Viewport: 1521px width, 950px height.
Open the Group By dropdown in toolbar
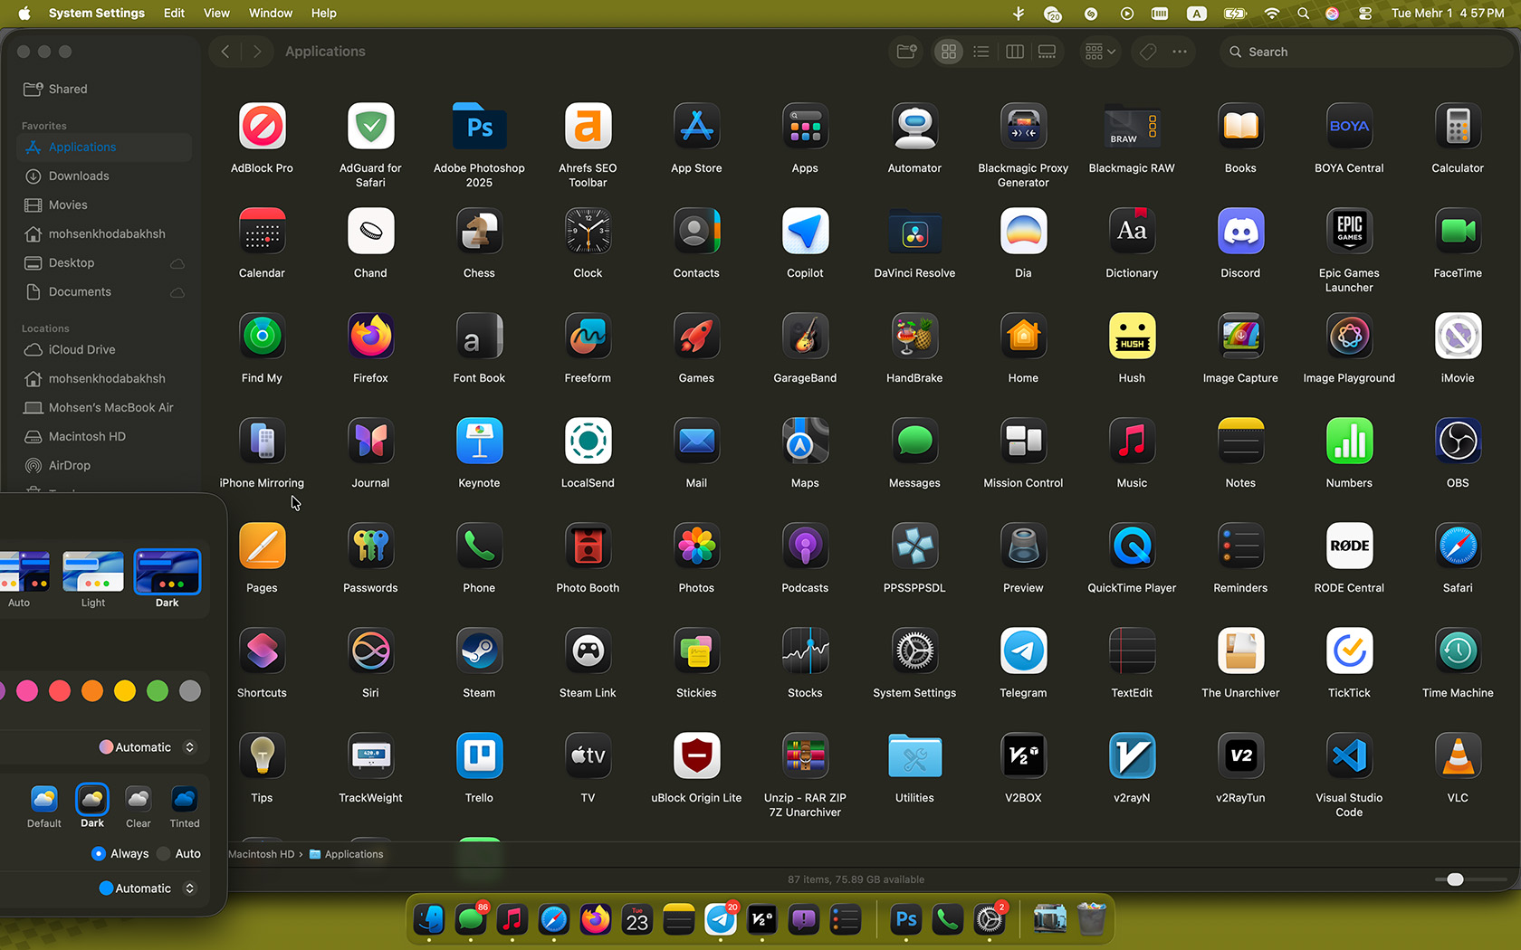tap(1100, 52)
